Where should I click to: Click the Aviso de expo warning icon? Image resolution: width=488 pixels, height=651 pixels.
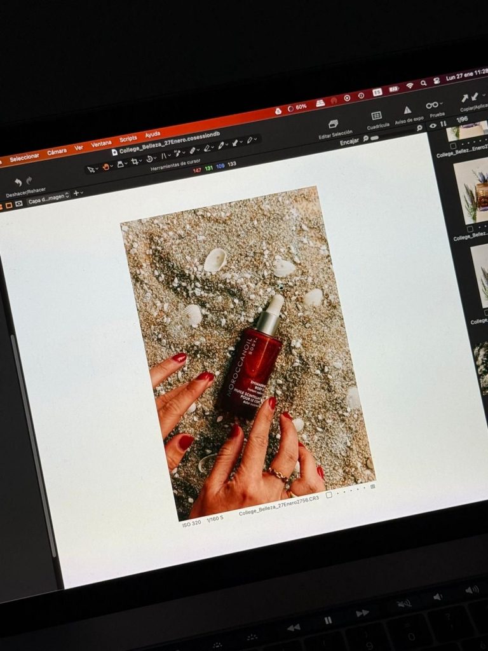(407, 110)
